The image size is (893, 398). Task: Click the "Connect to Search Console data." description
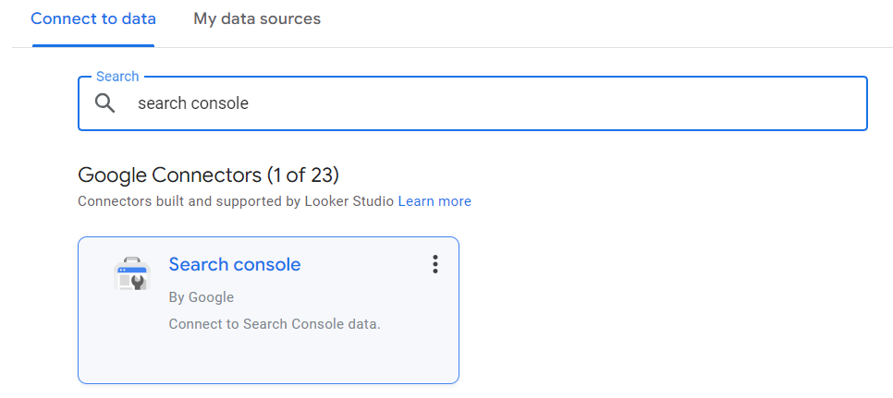click(275, 324)
